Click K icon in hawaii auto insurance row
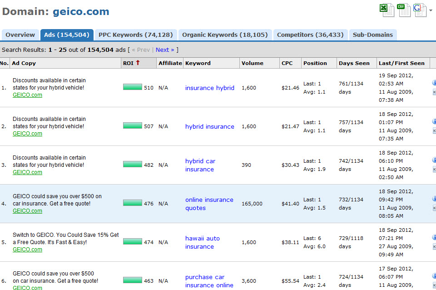The height and width of the screenshot is (290, 436). coord(434,246)
